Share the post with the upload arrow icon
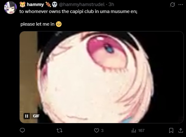This screenshot has height=137, width=186. (181, 130)
